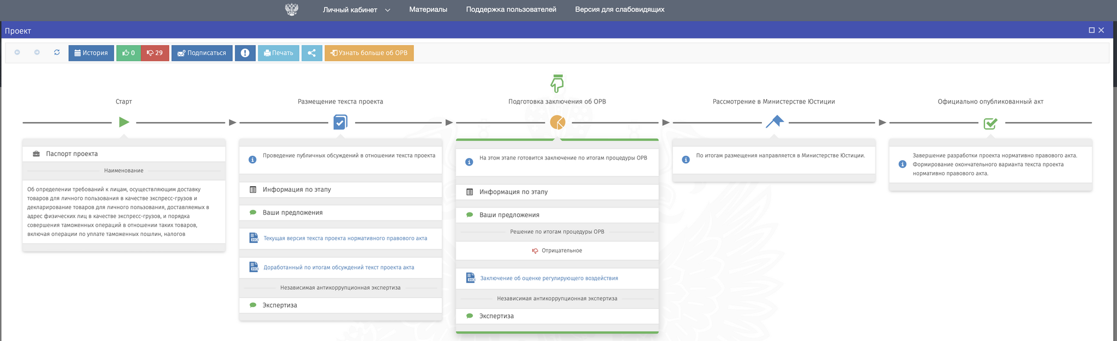Image resolution: width=1117 pixels, height=341 pixels.
Task: Open Заключение об оценке регулирующего воздействия link
Action: 549,278
